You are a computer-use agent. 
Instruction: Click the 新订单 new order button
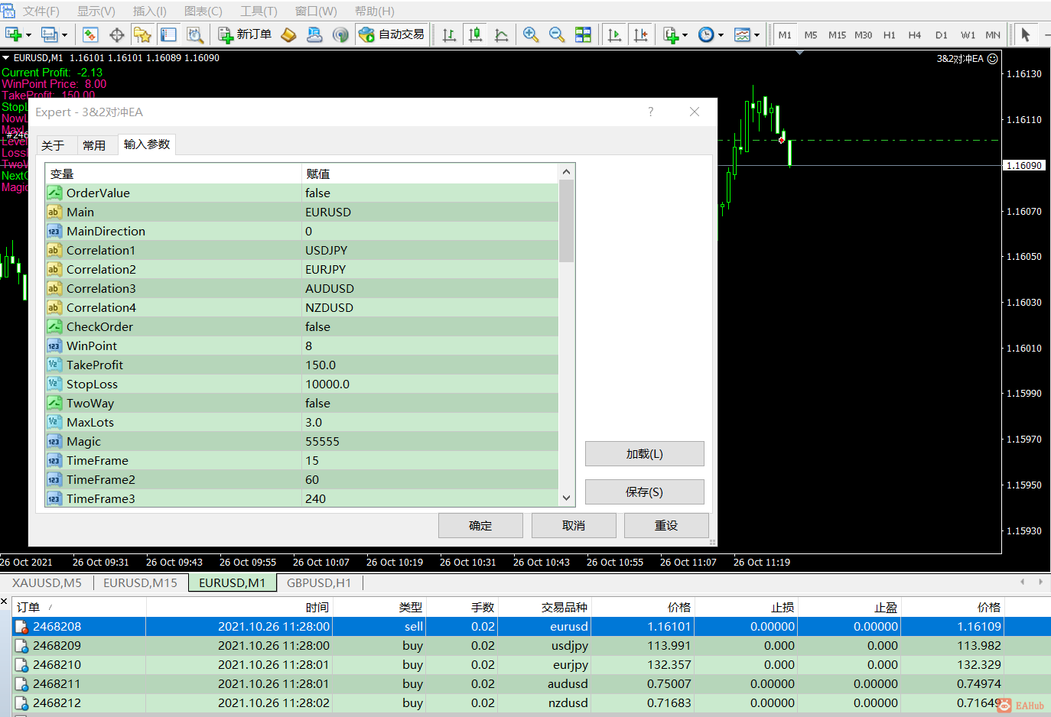[x=245, y=34]
